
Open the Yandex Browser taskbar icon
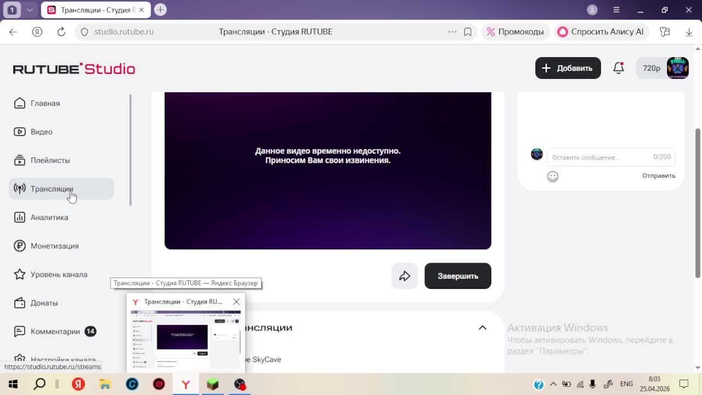(x=186, y=385)
